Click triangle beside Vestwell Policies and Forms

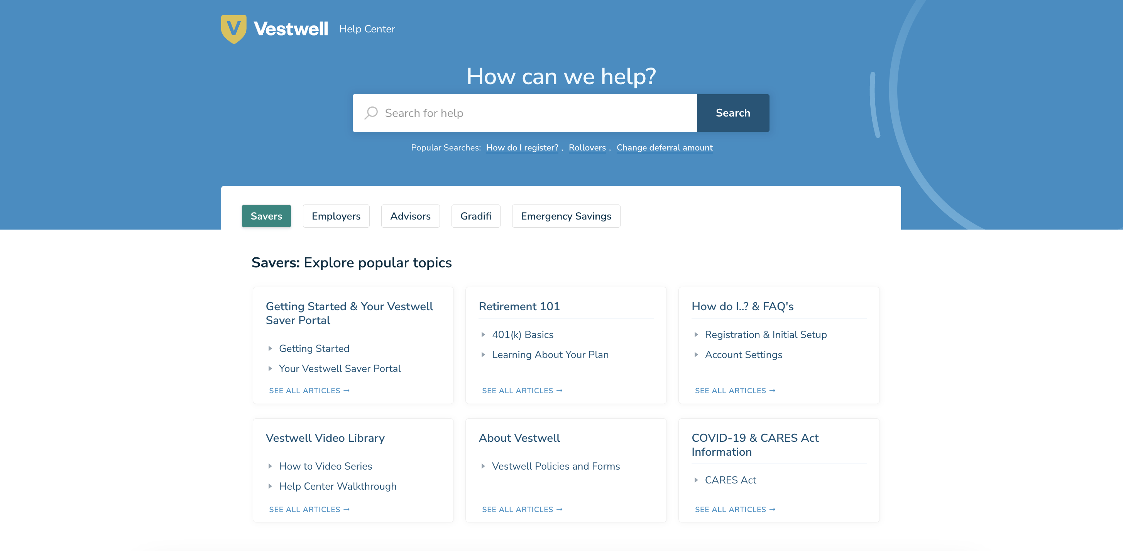pyautogui.click(x=483, y=466)
